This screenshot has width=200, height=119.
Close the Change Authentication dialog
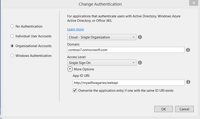tap(193, 3)
